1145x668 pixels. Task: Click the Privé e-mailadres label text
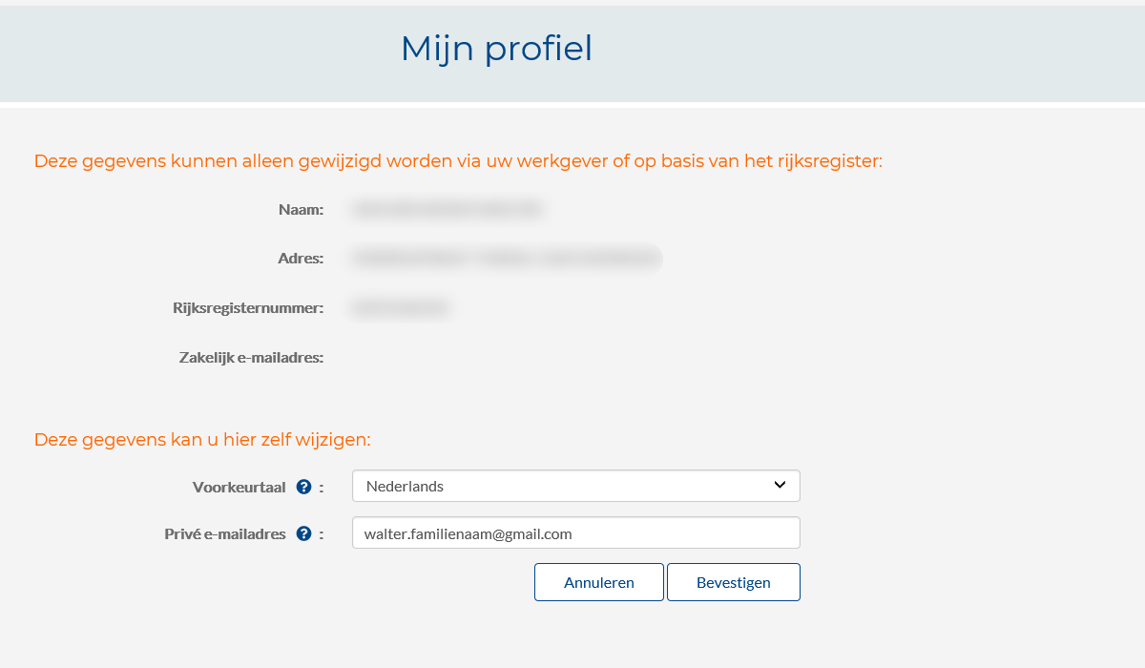click(x=225, y=534)
